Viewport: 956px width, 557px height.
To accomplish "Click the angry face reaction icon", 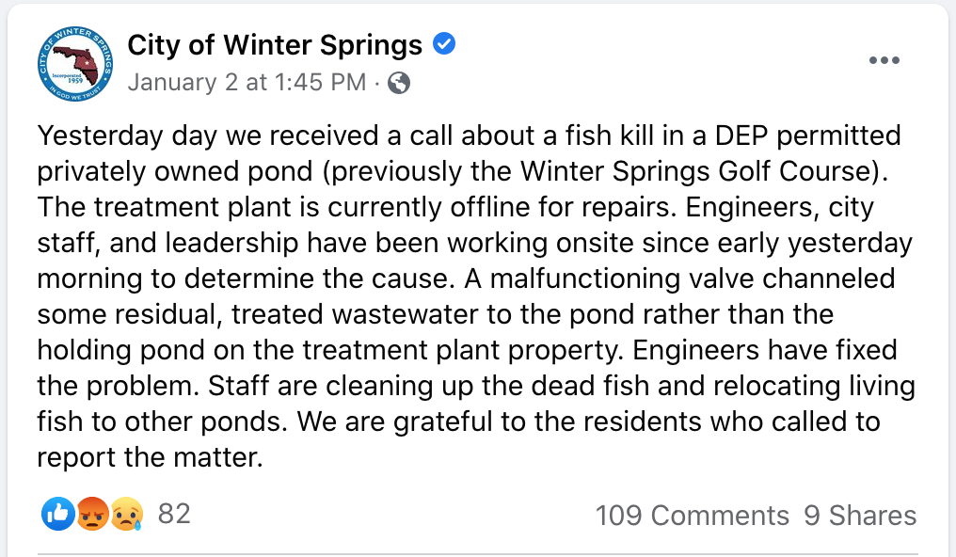I will pos(92,514).
